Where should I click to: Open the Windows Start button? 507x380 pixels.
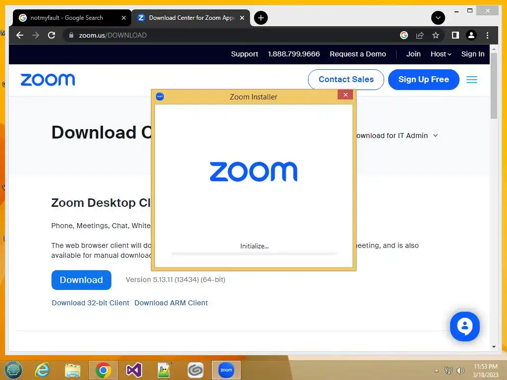pos(13,370)
